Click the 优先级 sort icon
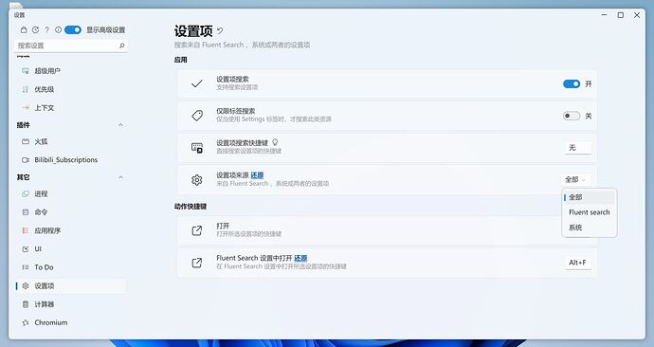The image size is (654, 347). [26, 89]
